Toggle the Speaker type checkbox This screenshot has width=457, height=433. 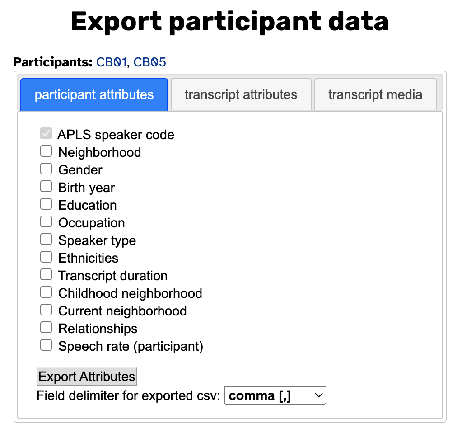coord(46,240)
